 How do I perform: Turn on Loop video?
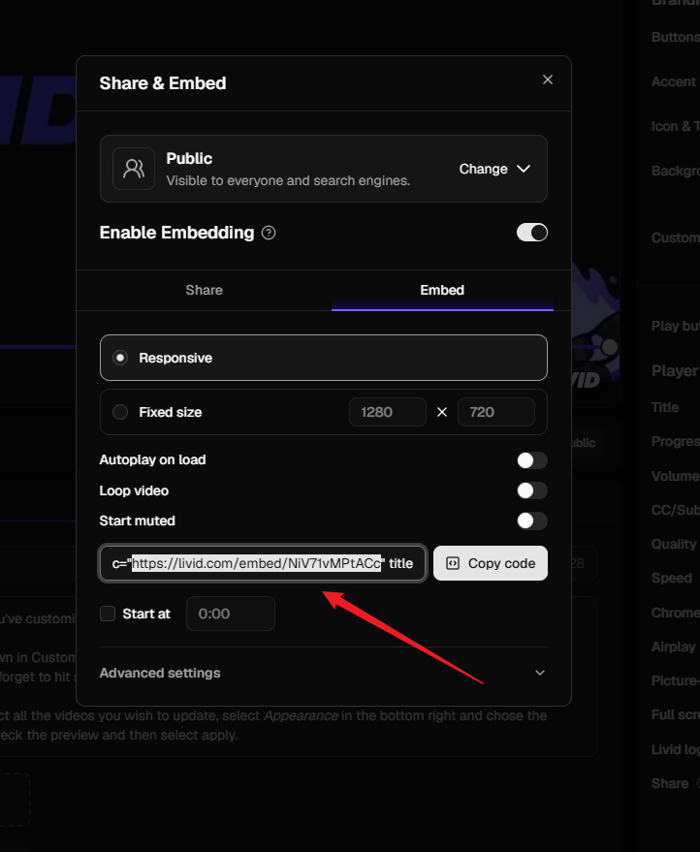coord(532,490)
